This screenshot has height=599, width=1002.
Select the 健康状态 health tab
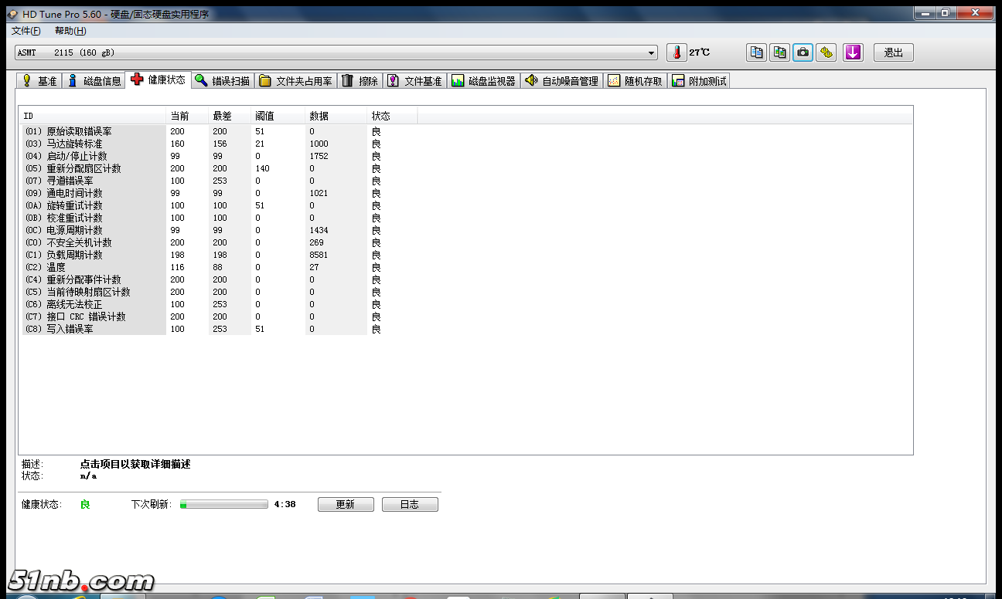coord(158,80)
